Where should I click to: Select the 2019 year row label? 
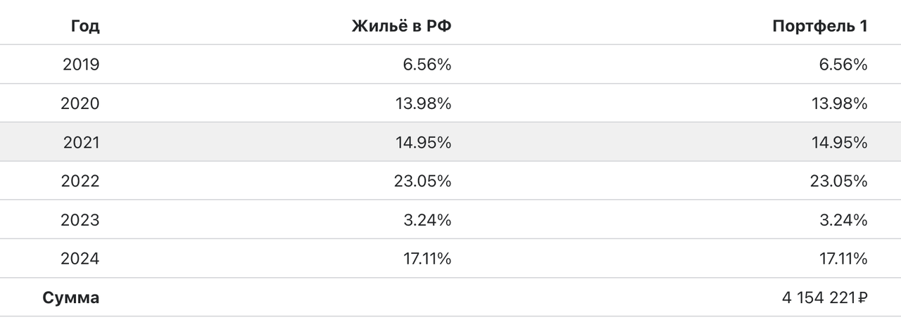point(81,65)
